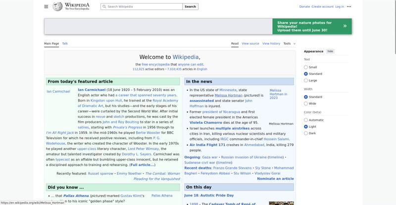This screenshot has height=205, width=396.
Task: Expand the Tools dropdown
Action: 289,44
